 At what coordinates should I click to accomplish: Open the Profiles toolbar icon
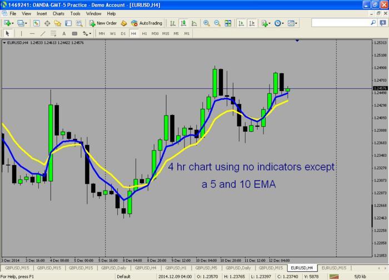click(x=21, y=23)
